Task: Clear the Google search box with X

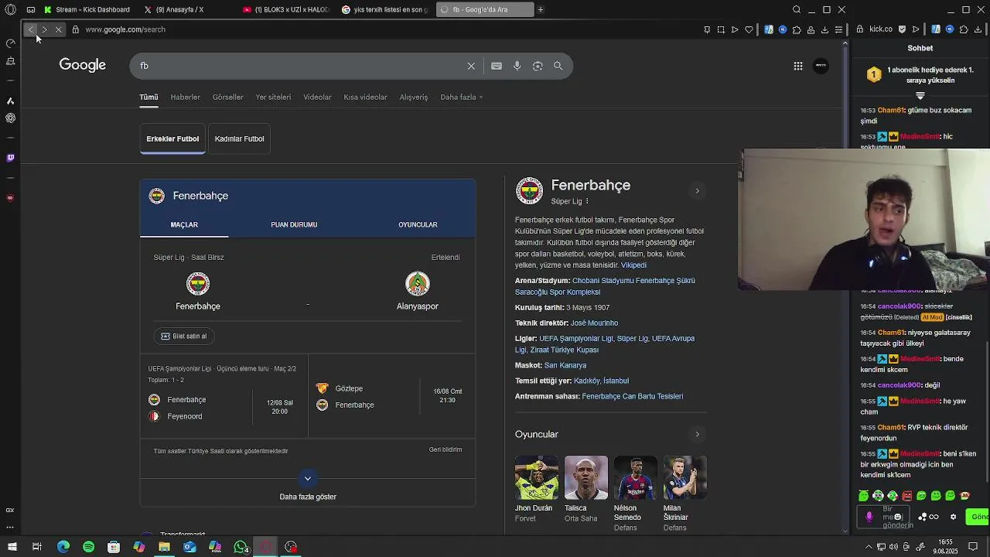Action: pyautogui.click(x=471, y=66)
